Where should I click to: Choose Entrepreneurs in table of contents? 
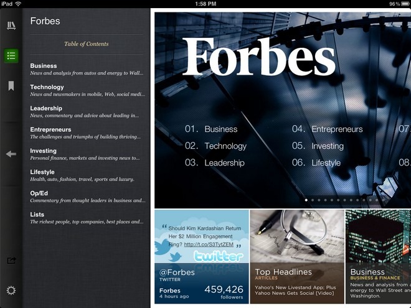click(x=85, y=133)
